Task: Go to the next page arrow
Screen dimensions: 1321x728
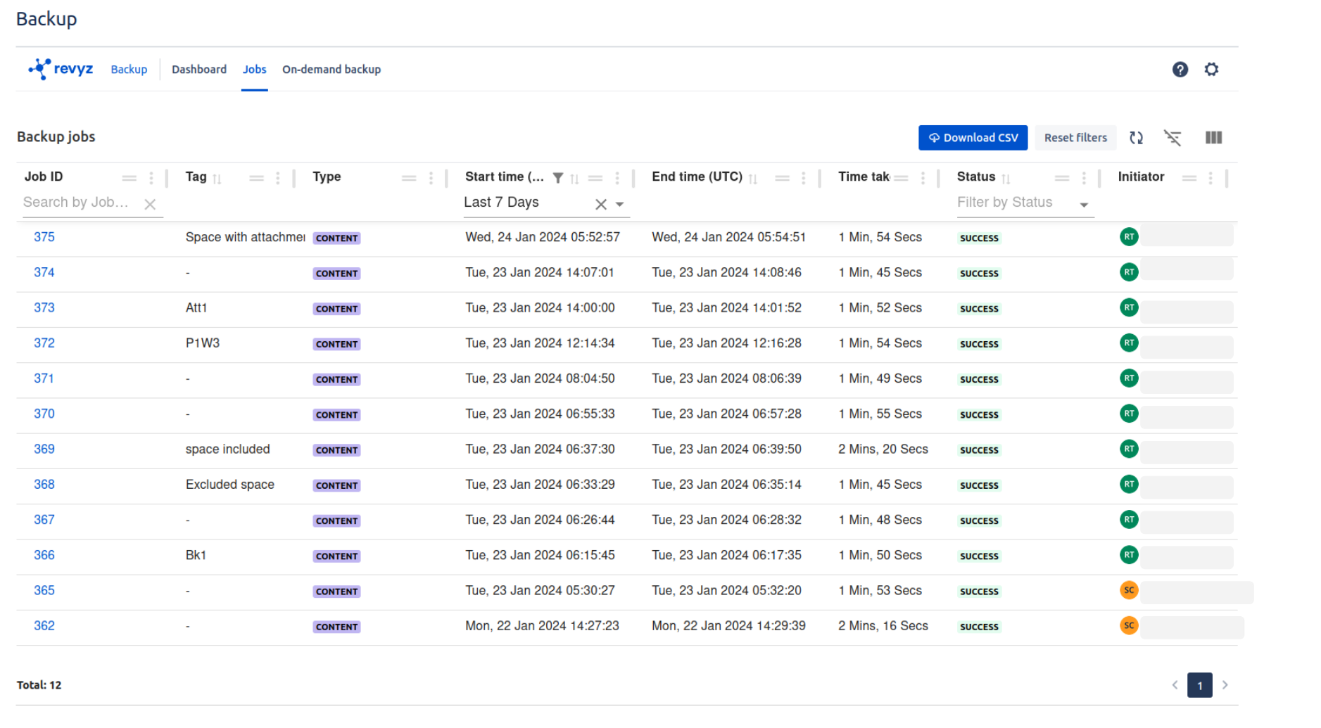Action: pos(1225,684)
